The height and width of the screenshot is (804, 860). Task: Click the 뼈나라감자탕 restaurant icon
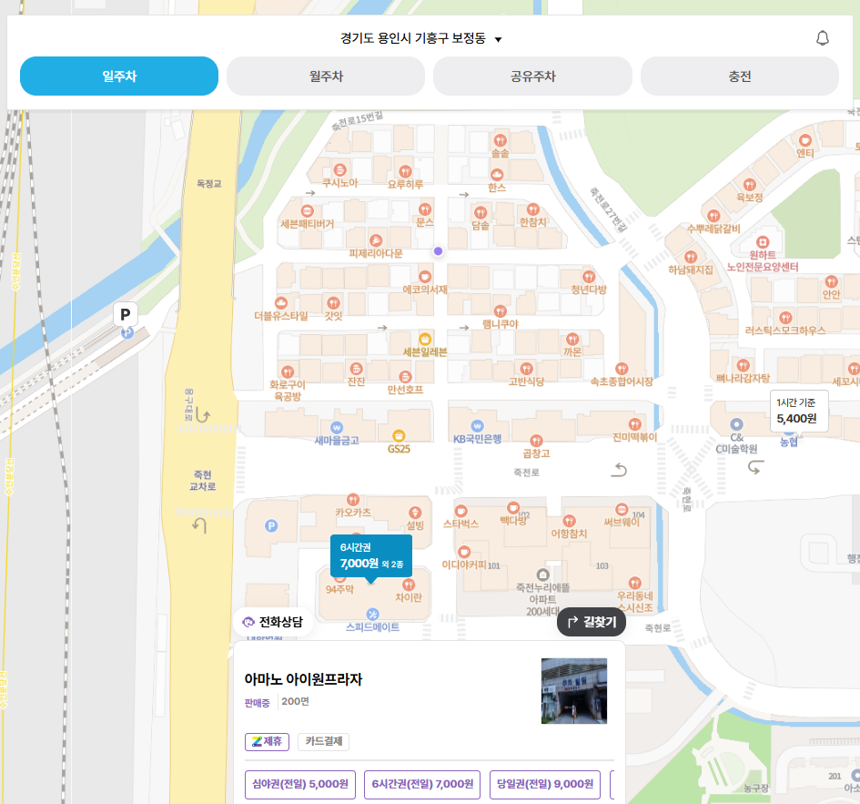tap(743, 365)
